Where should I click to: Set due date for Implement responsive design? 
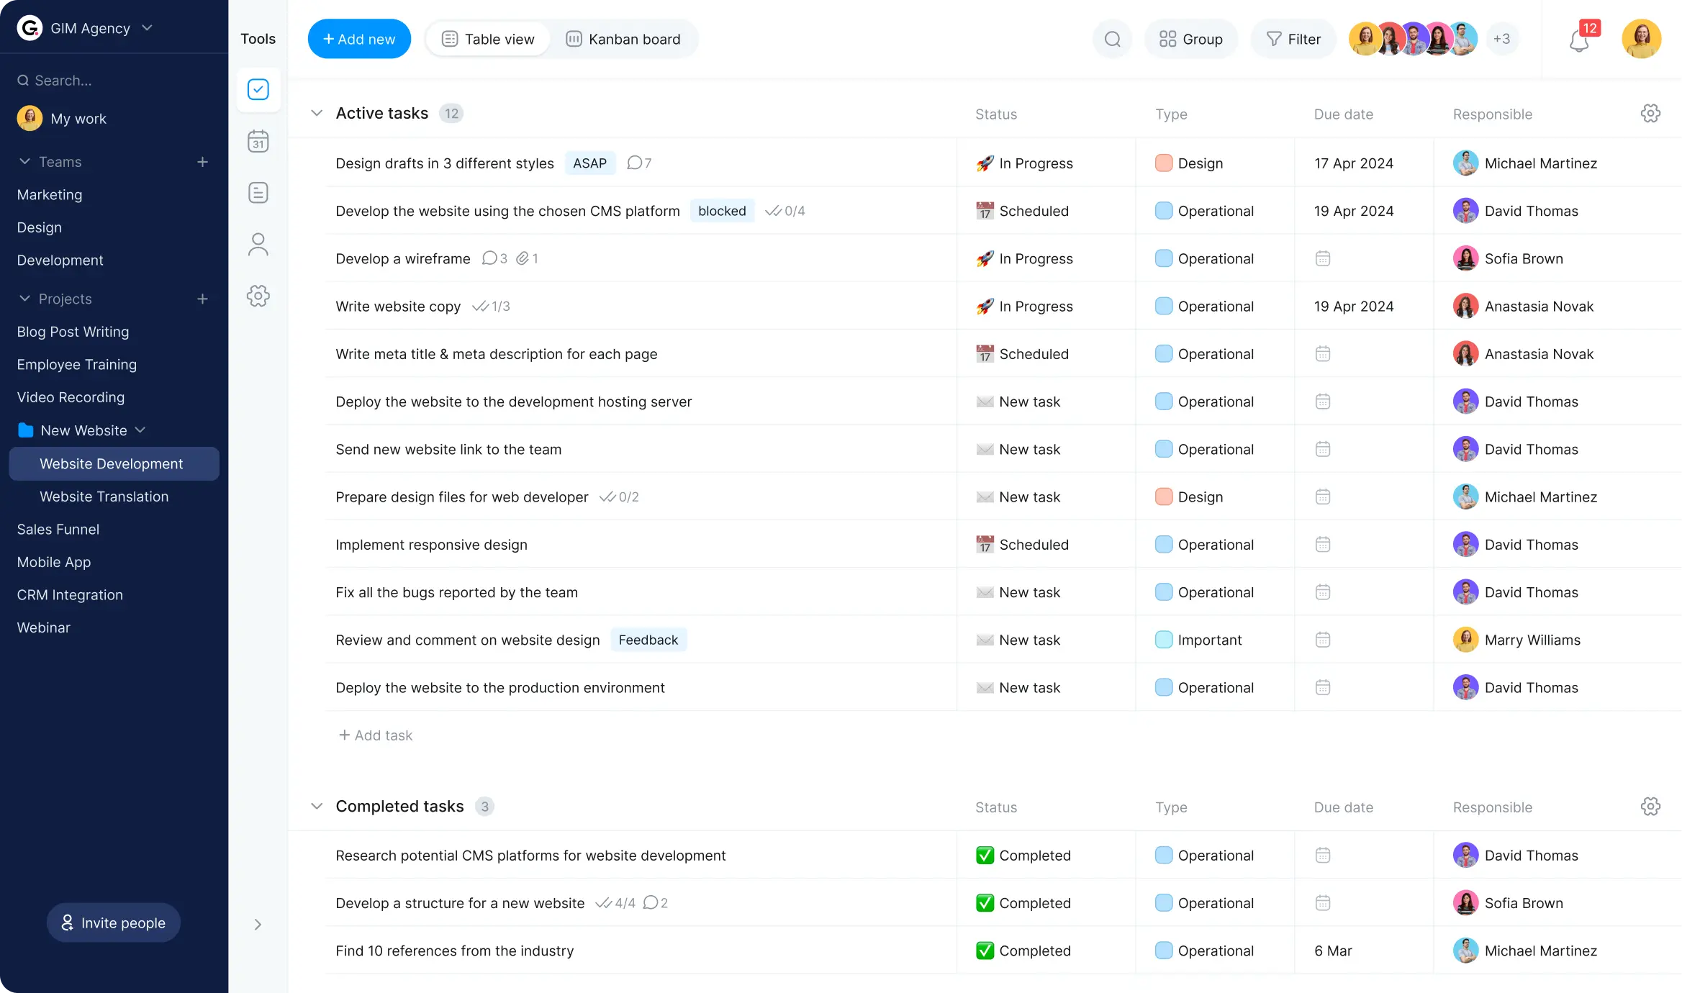click(1322, 545)
